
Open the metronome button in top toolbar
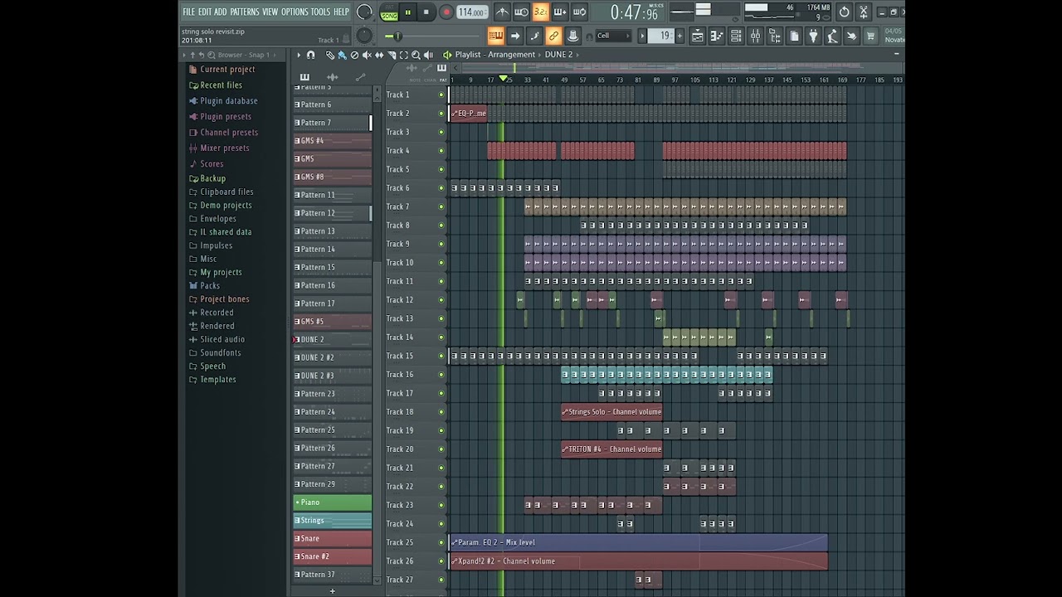coord(503,12)
